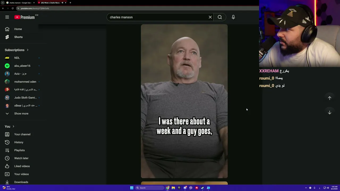Viewport: 340px width, 191px height.
Task: Open the taskbar clock and date
Action: coord(334,188)
